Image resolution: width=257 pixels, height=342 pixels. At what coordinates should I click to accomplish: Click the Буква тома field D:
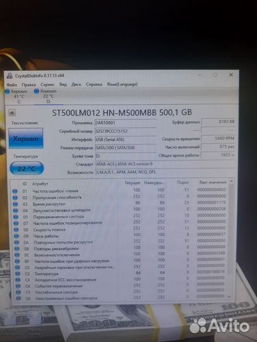126,156
